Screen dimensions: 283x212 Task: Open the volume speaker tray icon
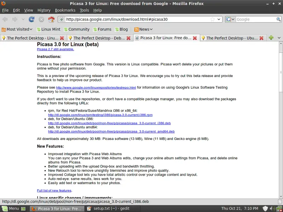click(x=273, y=208)
